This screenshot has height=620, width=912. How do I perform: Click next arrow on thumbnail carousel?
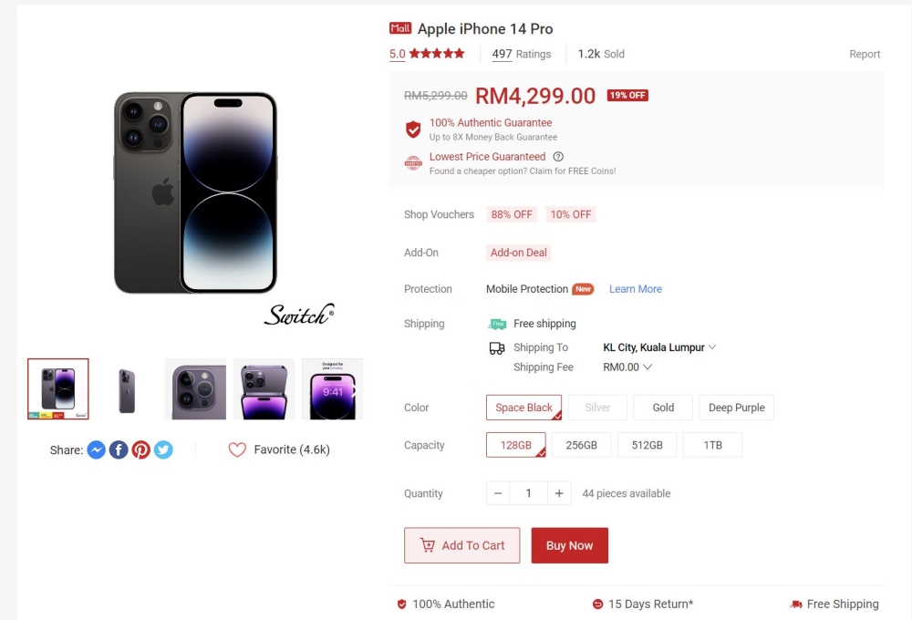(x=356, y=389)
